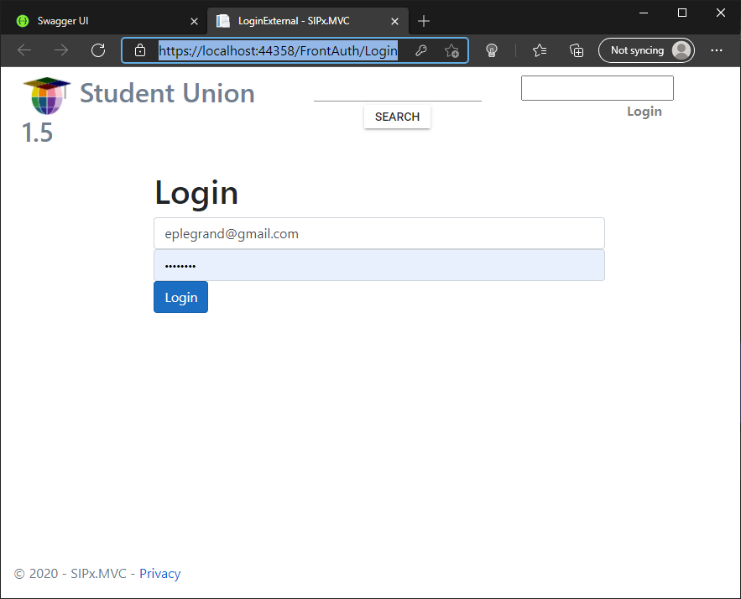Image resolution: width=741 pixels, height=599 pixels.
Task: Minimize the browser window
Action: [x=644, y=13]
